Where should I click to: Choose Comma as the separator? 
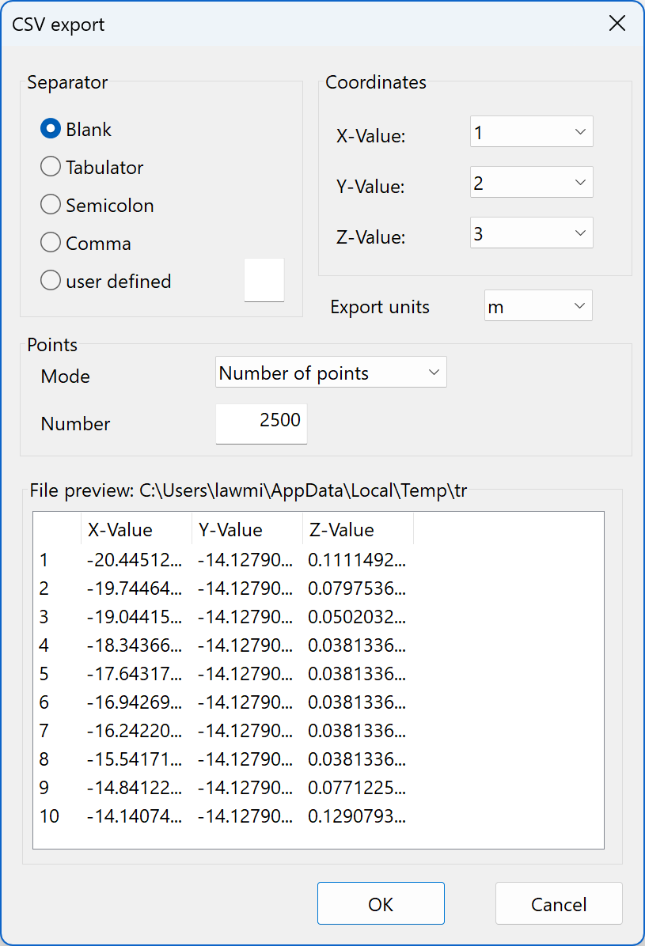[x=50, y=242]
